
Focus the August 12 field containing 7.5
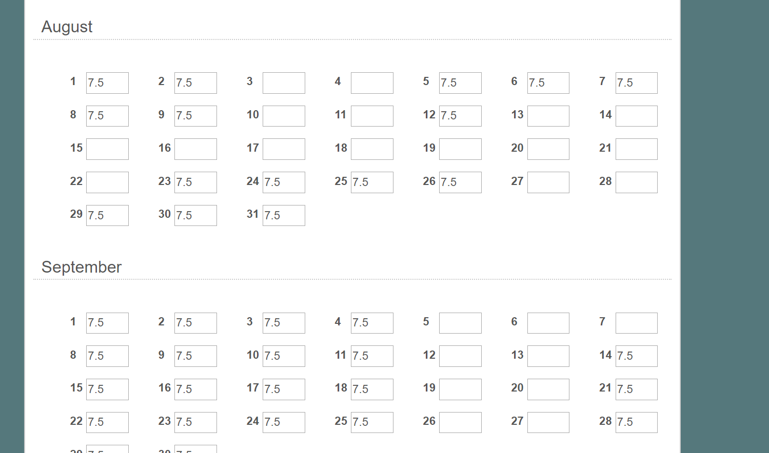[460, 116]
